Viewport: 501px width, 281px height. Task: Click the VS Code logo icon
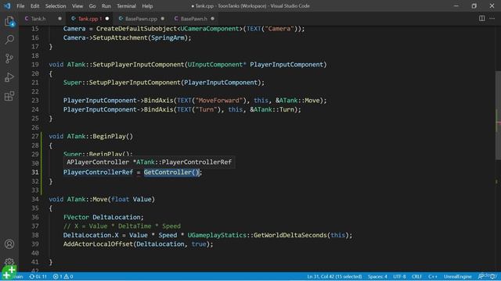pyautogui.click(x=7, y=5)
